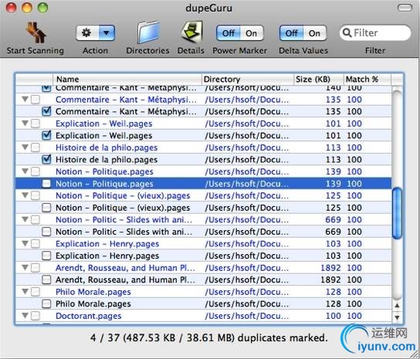420x359 pixels.
Task: Click the green zoom window button
Action: coord(42,8)
